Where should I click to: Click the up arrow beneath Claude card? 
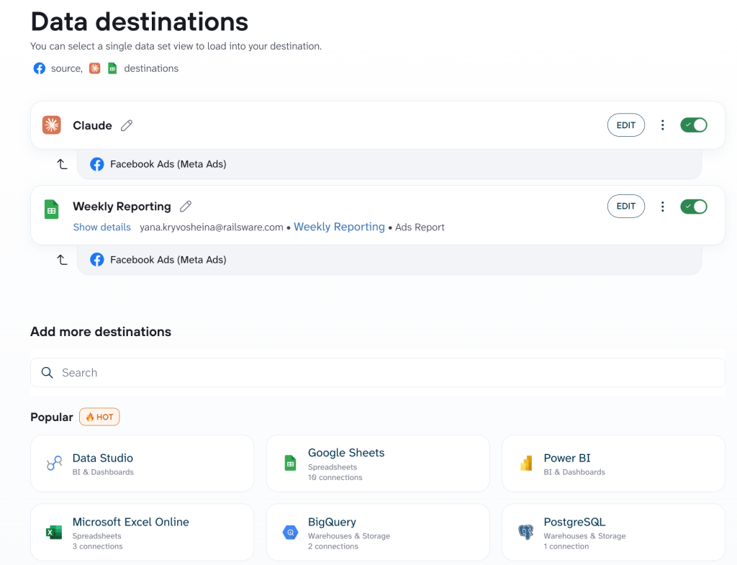click(62, 164)
